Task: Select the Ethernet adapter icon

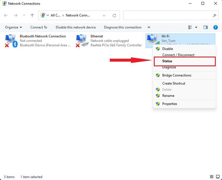Action: pyautogui.click(x=82, y=41)
